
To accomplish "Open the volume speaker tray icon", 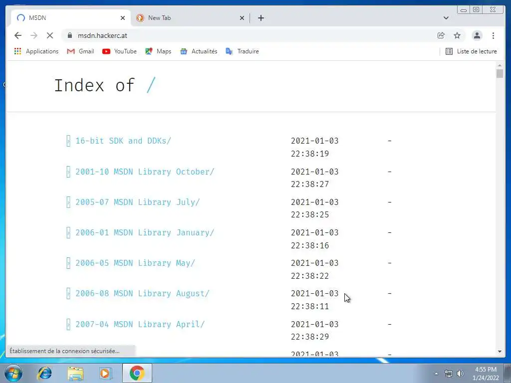I will coord(460,374).
